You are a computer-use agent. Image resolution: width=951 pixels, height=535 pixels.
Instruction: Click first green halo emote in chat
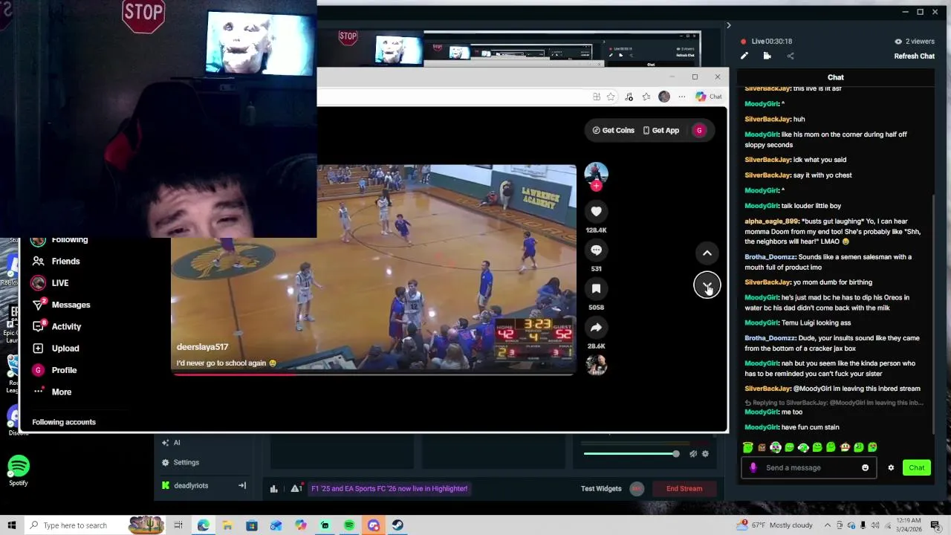point(748,447)
